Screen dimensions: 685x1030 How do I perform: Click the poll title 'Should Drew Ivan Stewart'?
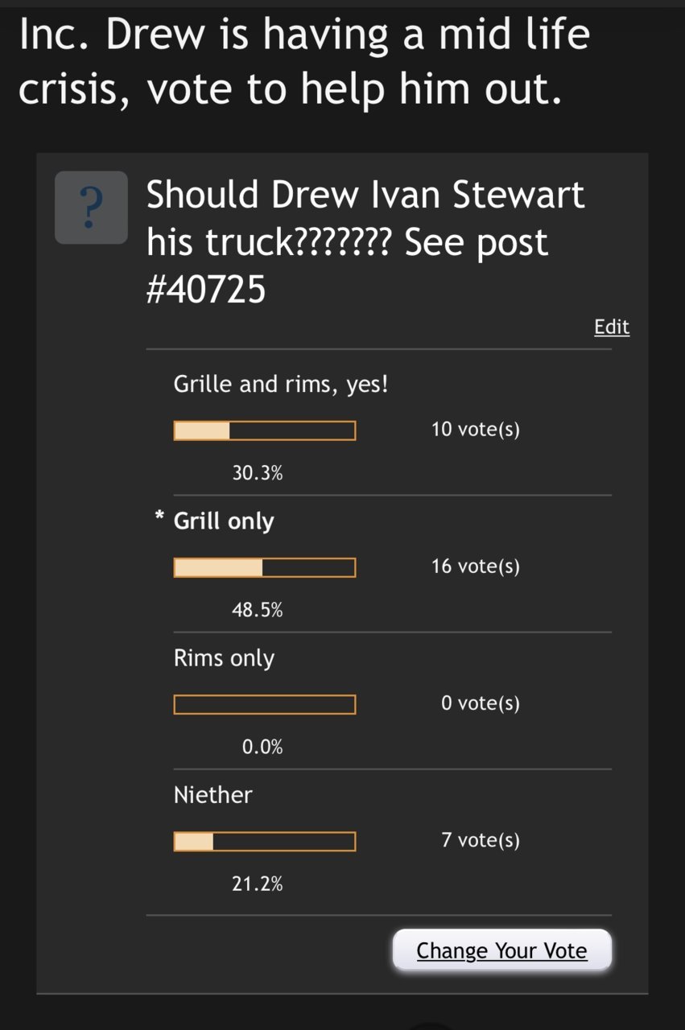tap(365, 196)
